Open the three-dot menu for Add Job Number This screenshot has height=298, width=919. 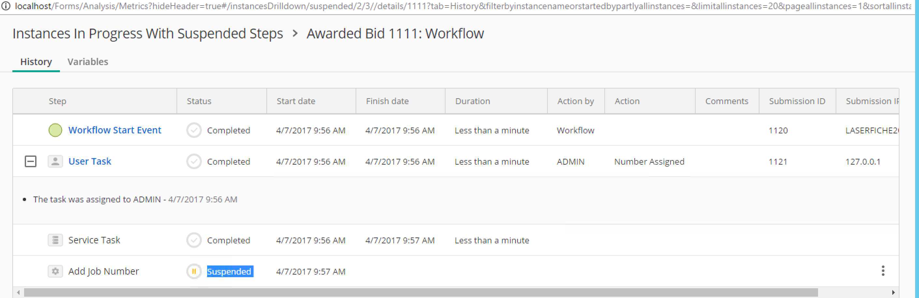883,271
